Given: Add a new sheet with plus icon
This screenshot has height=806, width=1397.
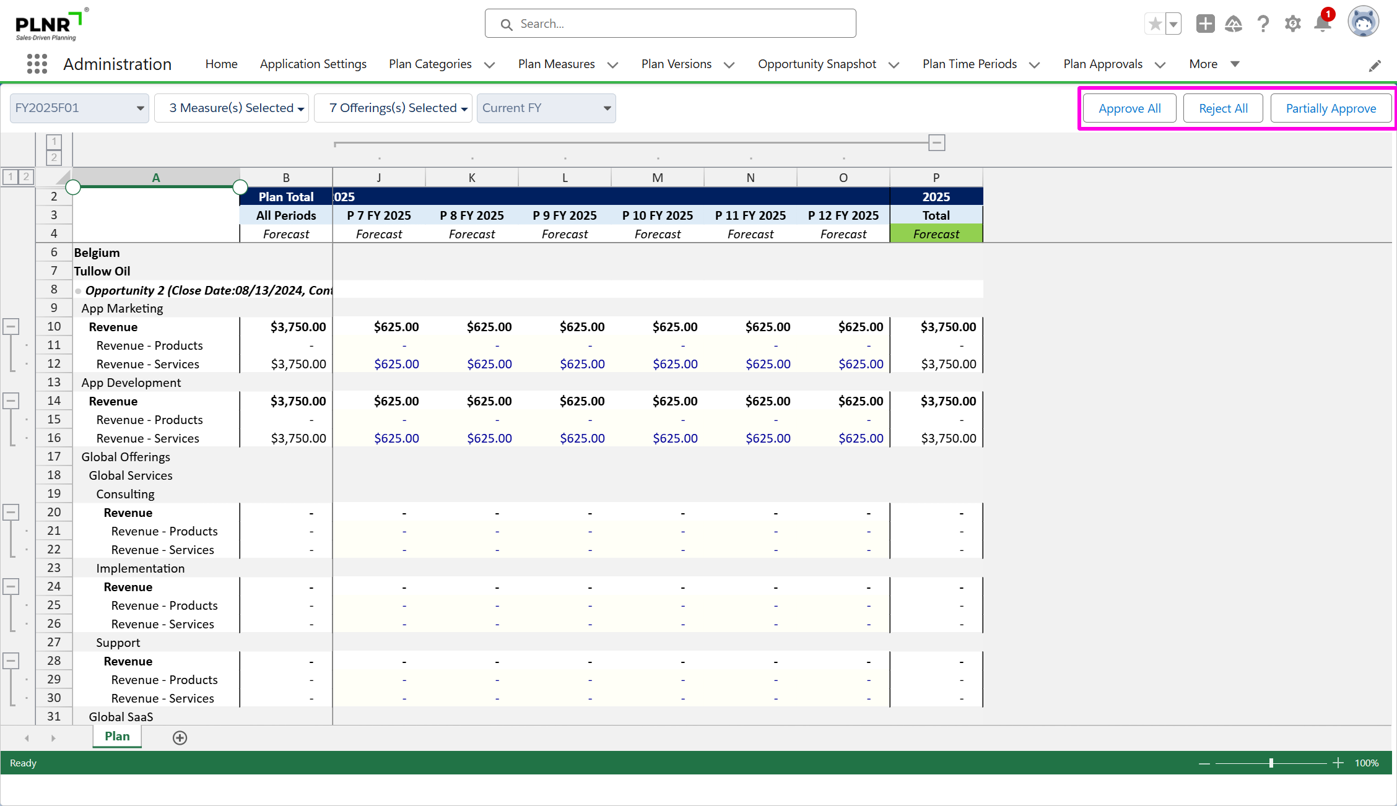Looking at the screenshot, I should (x=180, y=737).
